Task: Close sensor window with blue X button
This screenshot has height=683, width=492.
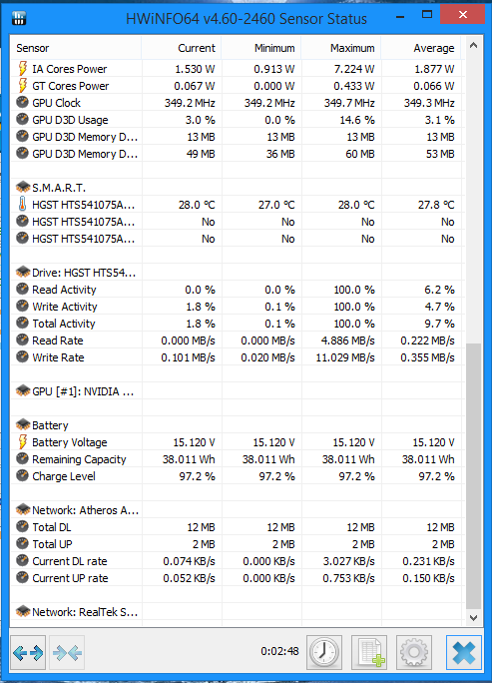Action: [464, 652]
